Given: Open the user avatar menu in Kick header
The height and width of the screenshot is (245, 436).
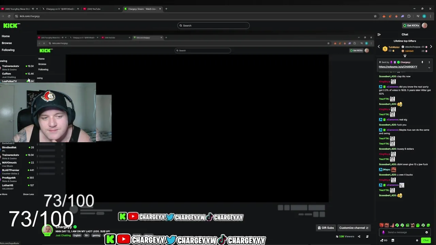Looking at the screenshot, I should (424, 26).
